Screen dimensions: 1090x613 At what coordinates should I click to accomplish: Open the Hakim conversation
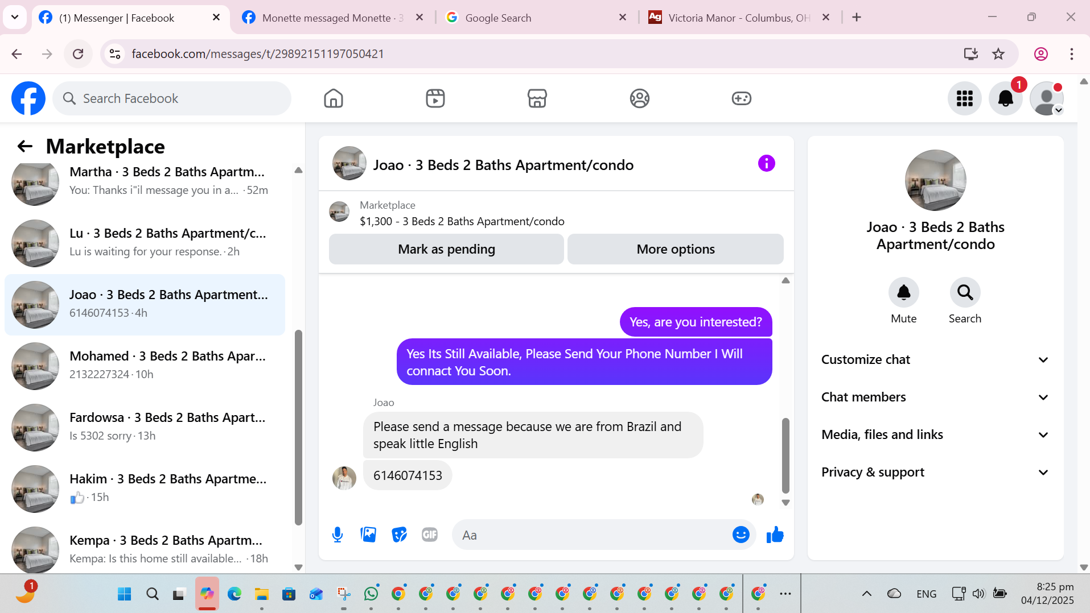(145, 489)
